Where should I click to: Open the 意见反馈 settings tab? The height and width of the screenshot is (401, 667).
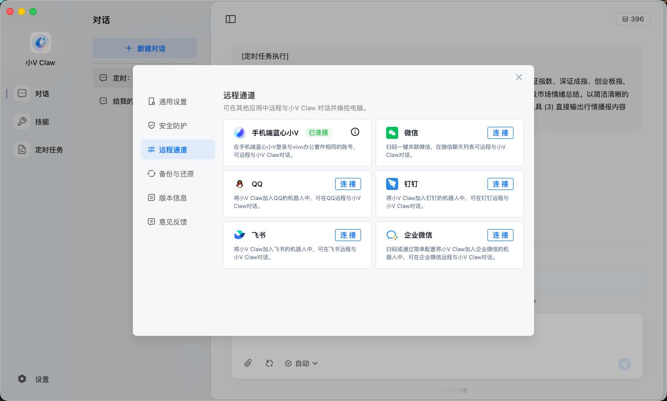click(x=178, y=222)
